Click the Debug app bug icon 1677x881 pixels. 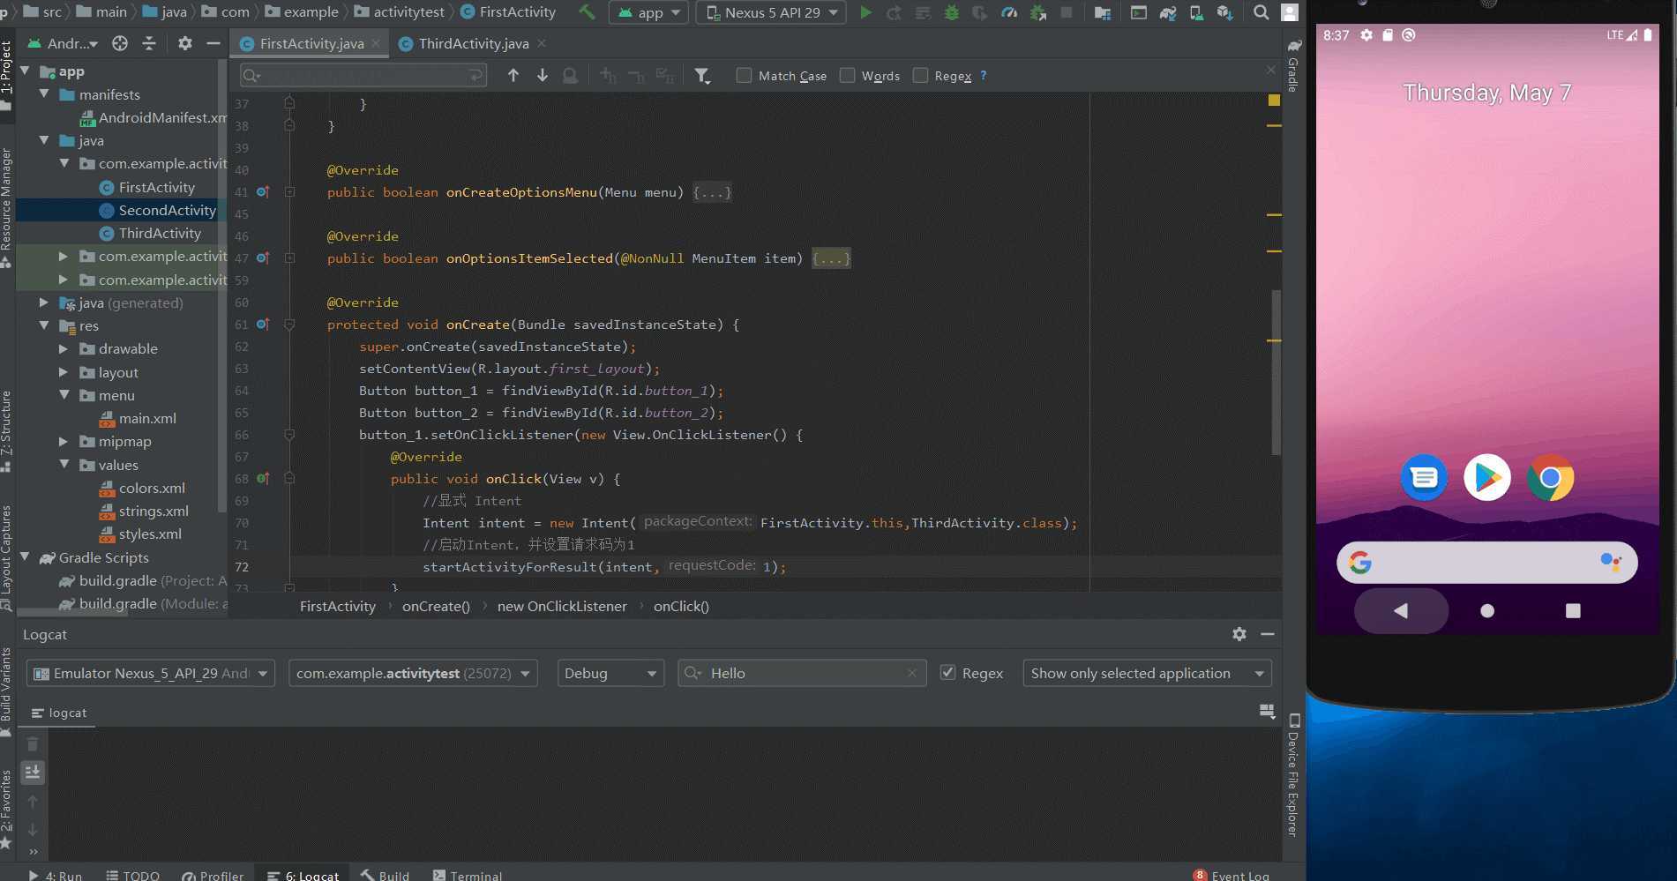[x=951, y=12]
